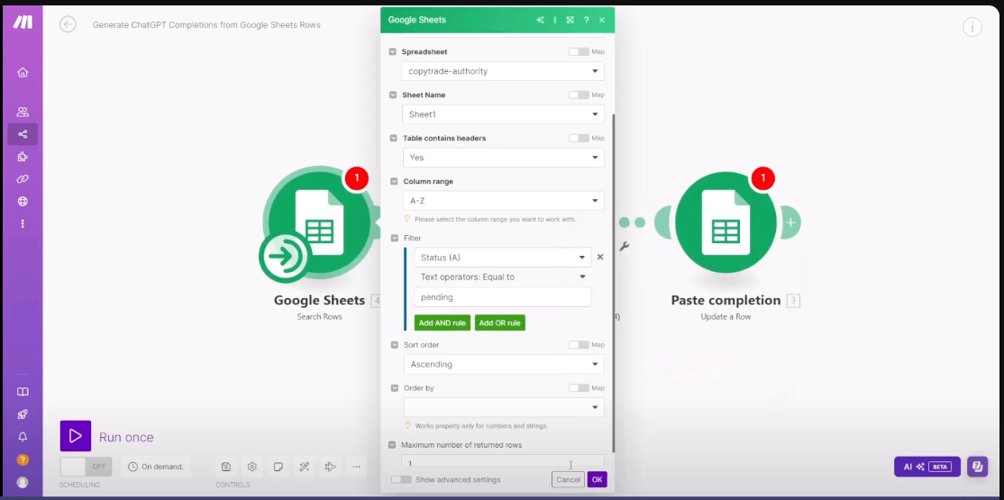
Task: Click the info icon at top right
Action: [x=972, y=27]
